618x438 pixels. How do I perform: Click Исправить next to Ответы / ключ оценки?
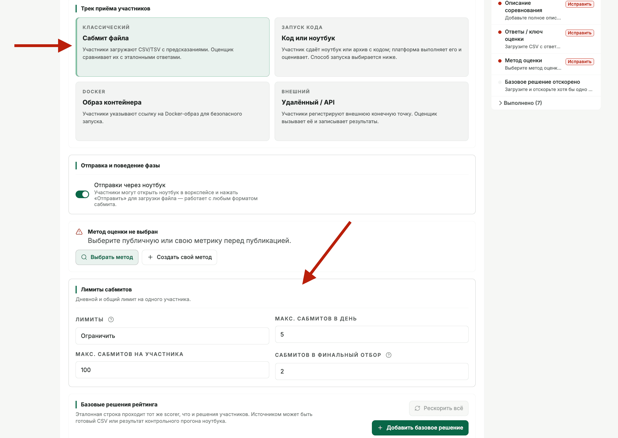coord(580,33)
